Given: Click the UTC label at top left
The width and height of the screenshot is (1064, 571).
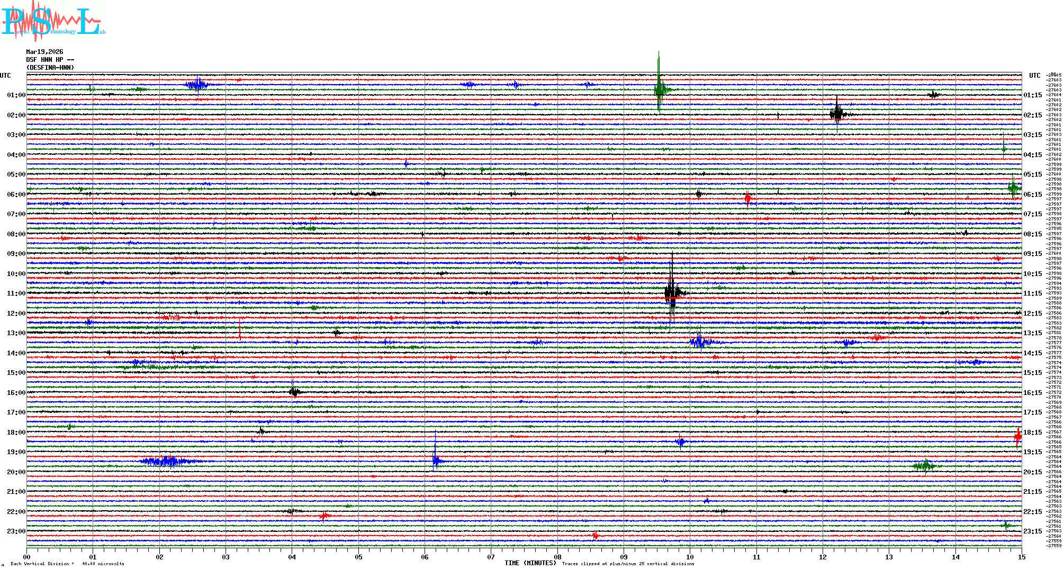Looking at the screenshot, I should (5, 76).
